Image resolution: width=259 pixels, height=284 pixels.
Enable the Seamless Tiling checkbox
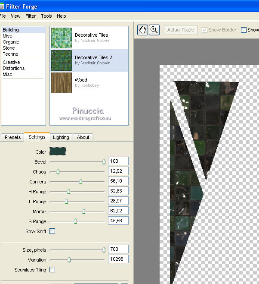point(52,270)
